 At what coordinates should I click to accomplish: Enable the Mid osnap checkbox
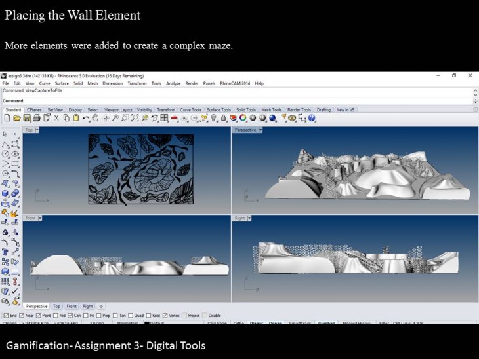(x=56, y=315)
